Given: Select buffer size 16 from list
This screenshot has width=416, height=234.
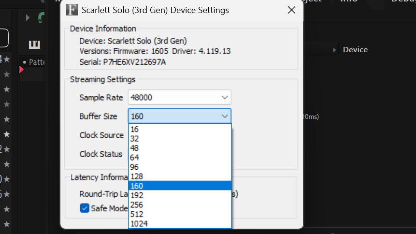Looking at the screenshot, I should point(180,129).
